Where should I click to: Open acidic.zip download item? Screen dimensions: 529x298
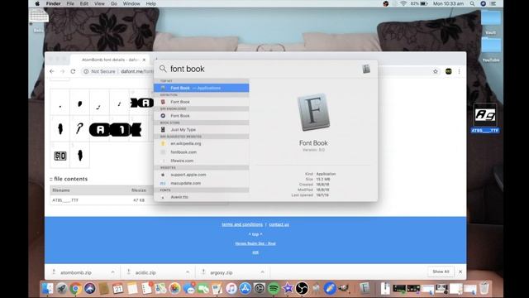[145, 272]
